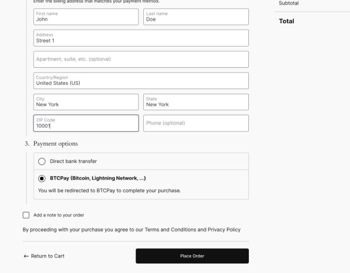This screenshot has height=273, width=350.
Task: Click the Payment options section heading
Action: (x=56, y=144)
